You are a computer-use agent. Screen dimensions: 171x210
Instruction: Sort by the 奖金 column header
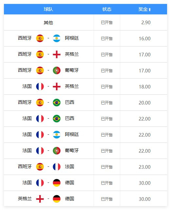[x=143, y=9]
